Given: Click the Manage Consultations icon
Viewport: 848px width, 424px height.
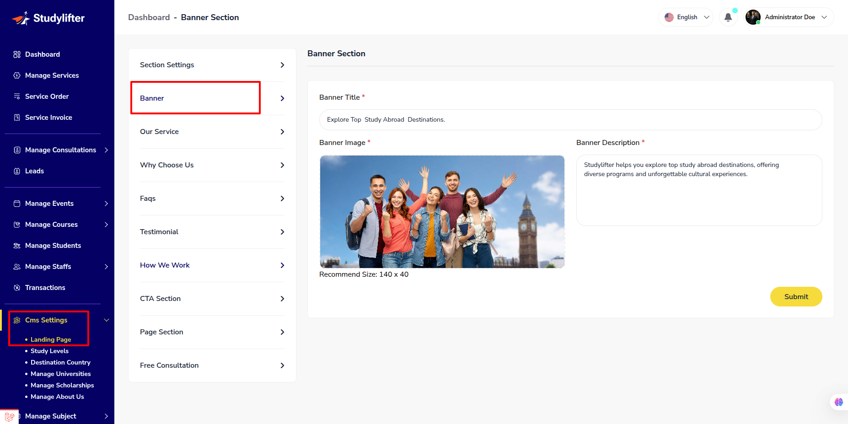Looking at the screenshot, I should [x=17, y=150].
